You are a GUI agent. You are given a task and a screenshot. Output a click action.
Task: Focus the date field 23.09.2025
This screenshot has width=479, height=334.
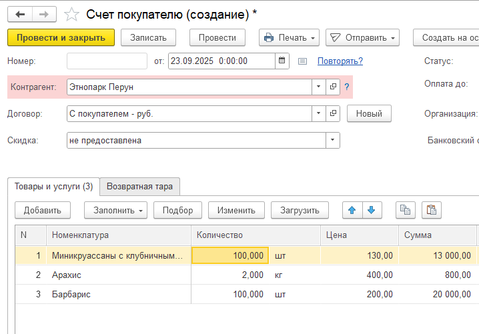(x=221, y=61)
